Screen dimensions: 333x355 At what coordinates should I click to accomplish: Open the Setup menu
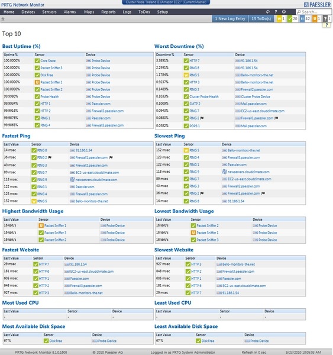tap(163, 12)
